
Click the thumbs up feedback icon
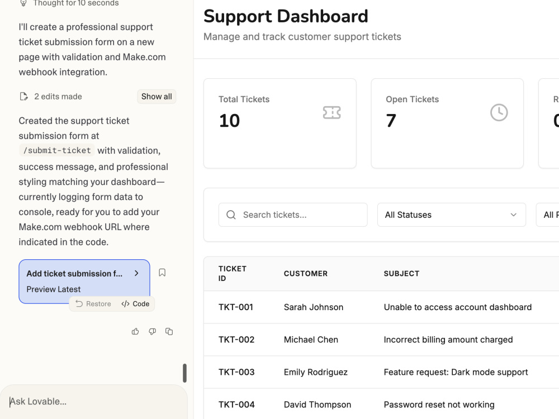tap(135, 332)
